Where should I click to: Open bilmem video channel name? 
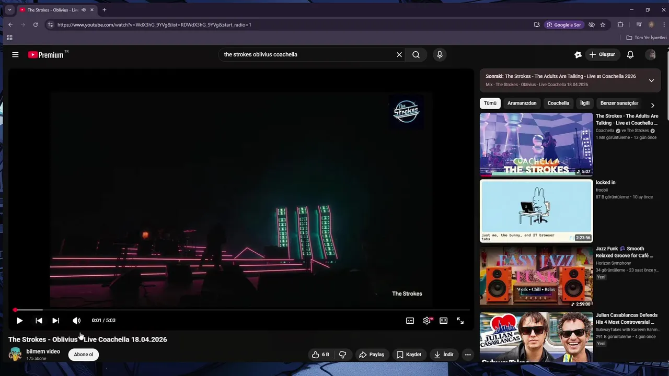point(43,351)
